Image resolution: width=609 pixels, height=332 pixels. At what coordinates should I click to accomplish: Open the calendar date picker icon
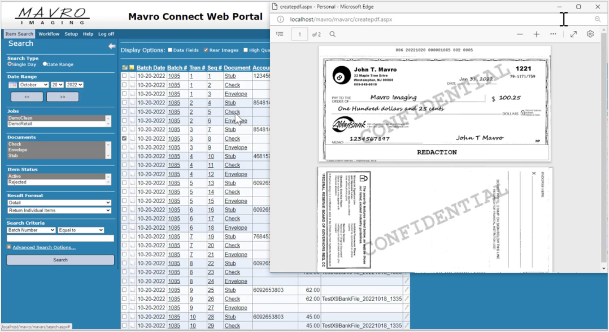tap(12, 85)
